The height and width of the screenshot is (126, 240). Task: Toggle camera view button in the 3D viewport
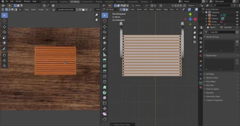tap(195, 37)
